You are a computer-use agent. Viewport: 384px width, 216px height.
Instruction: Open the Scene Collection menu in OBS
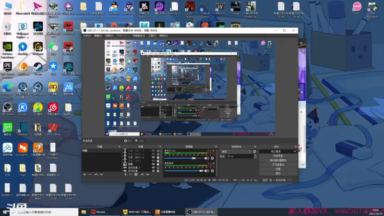tap(139, 36)
